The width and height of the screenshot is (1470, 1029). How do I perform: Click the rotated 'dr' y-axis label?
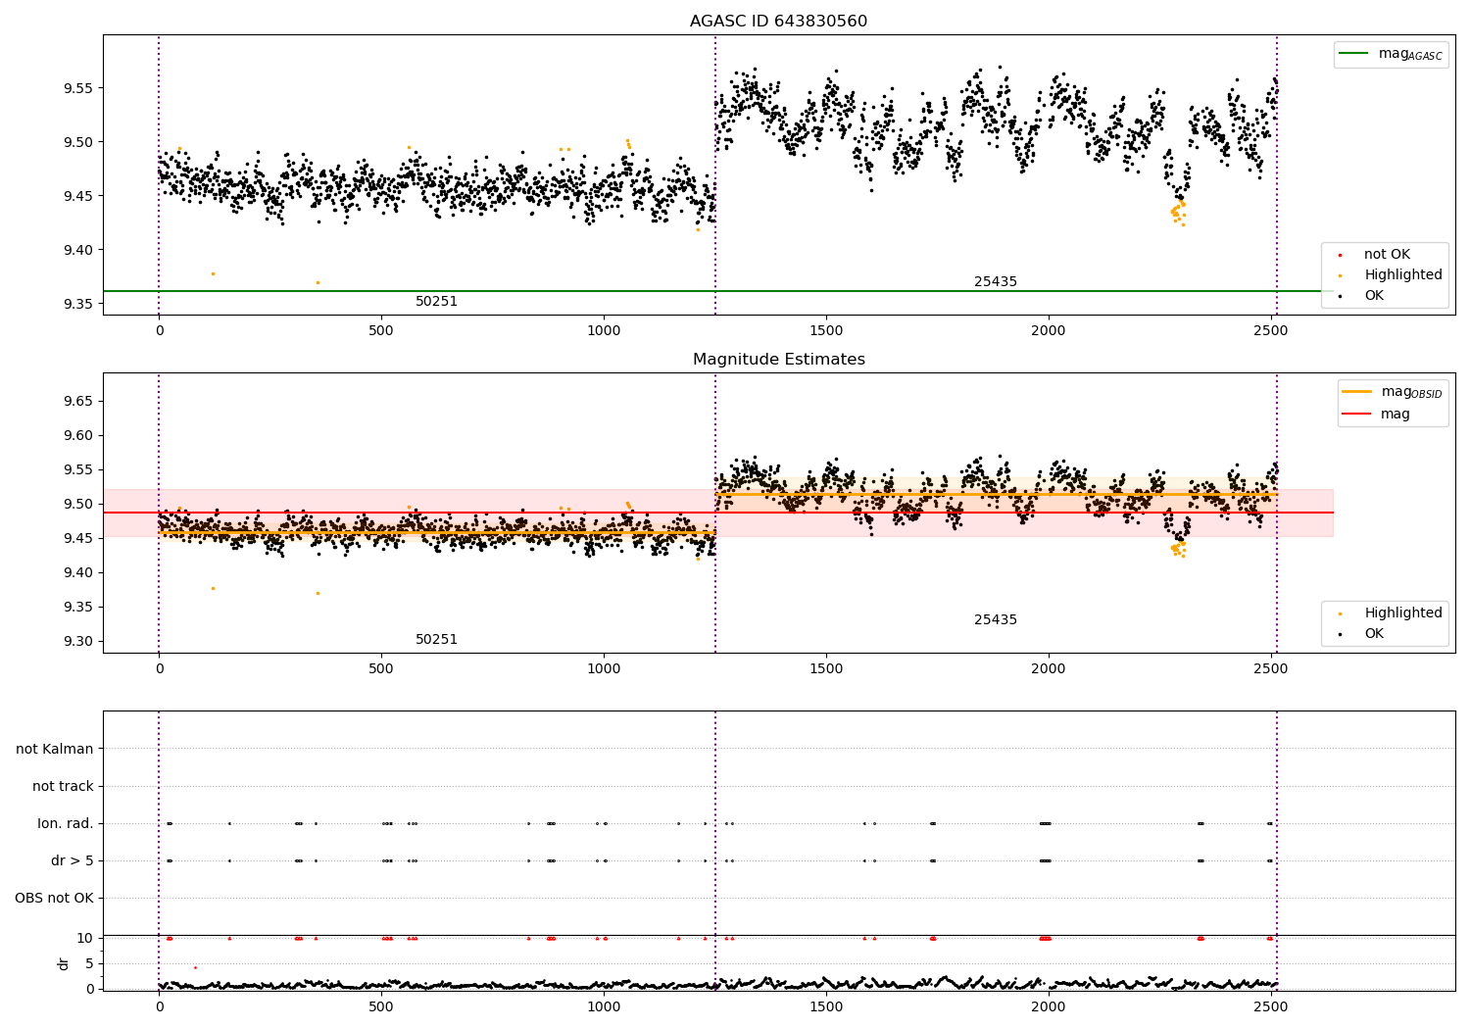point(64,963)
